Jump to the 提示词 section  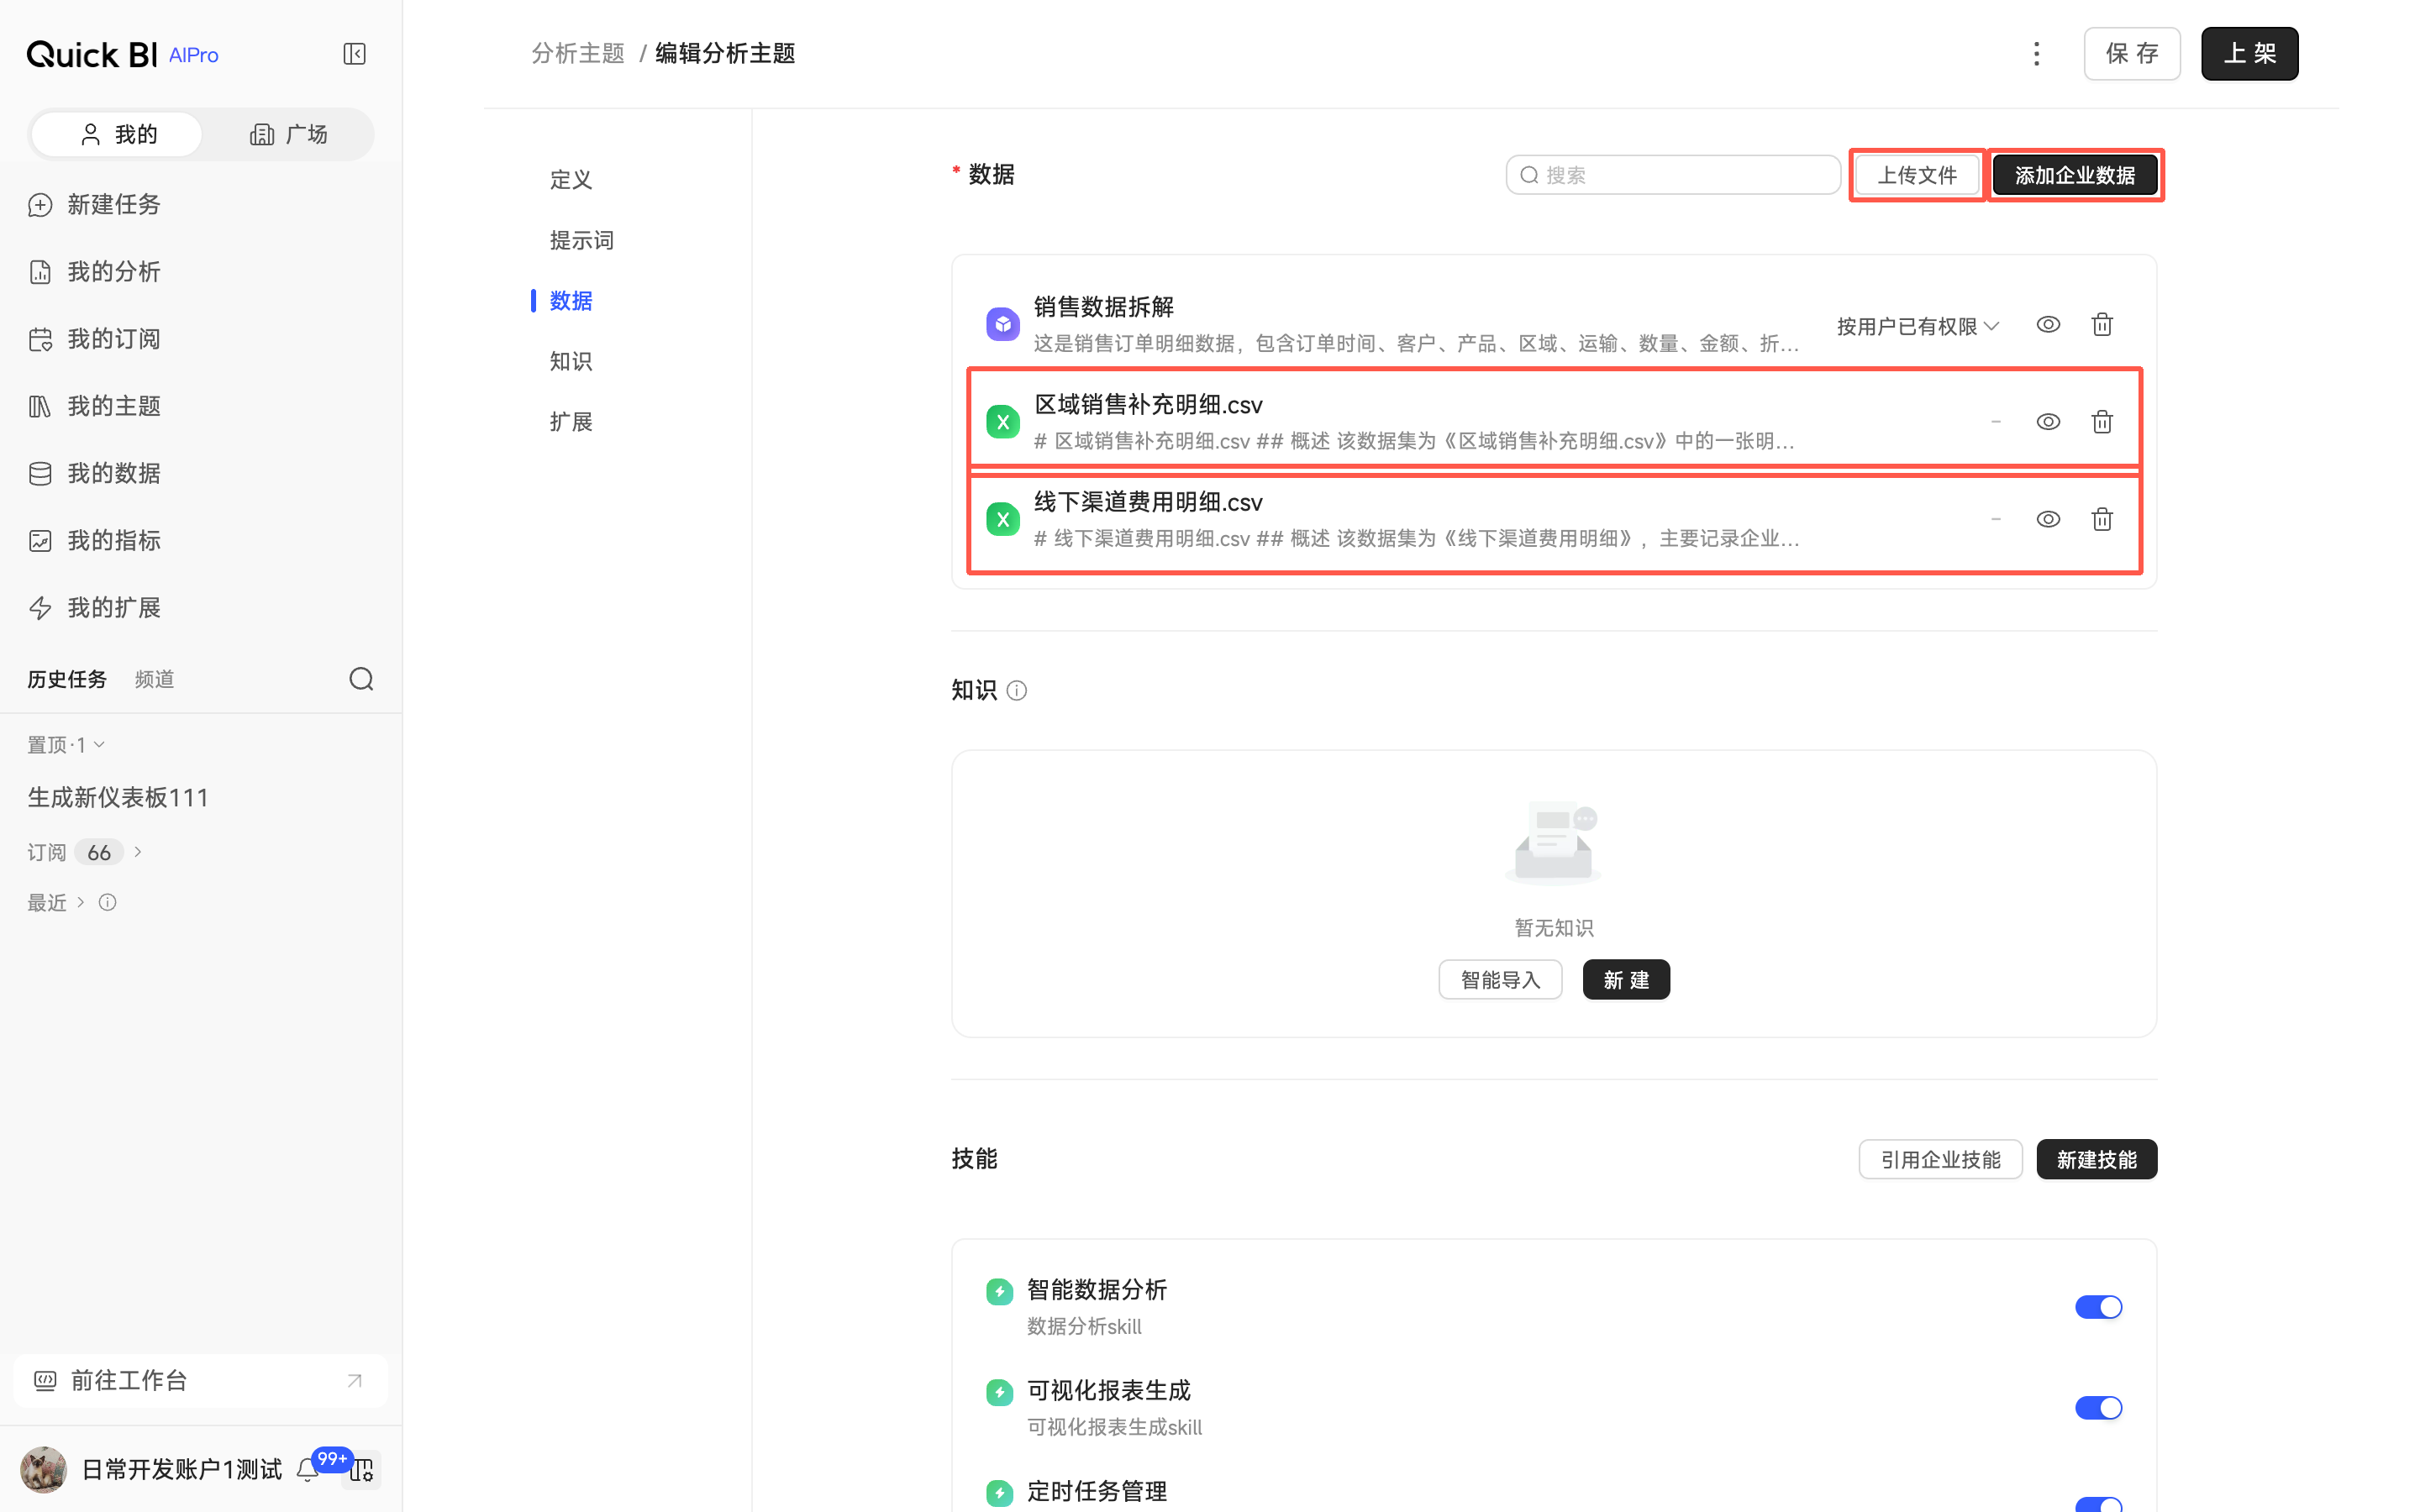[x=581, y=240]
